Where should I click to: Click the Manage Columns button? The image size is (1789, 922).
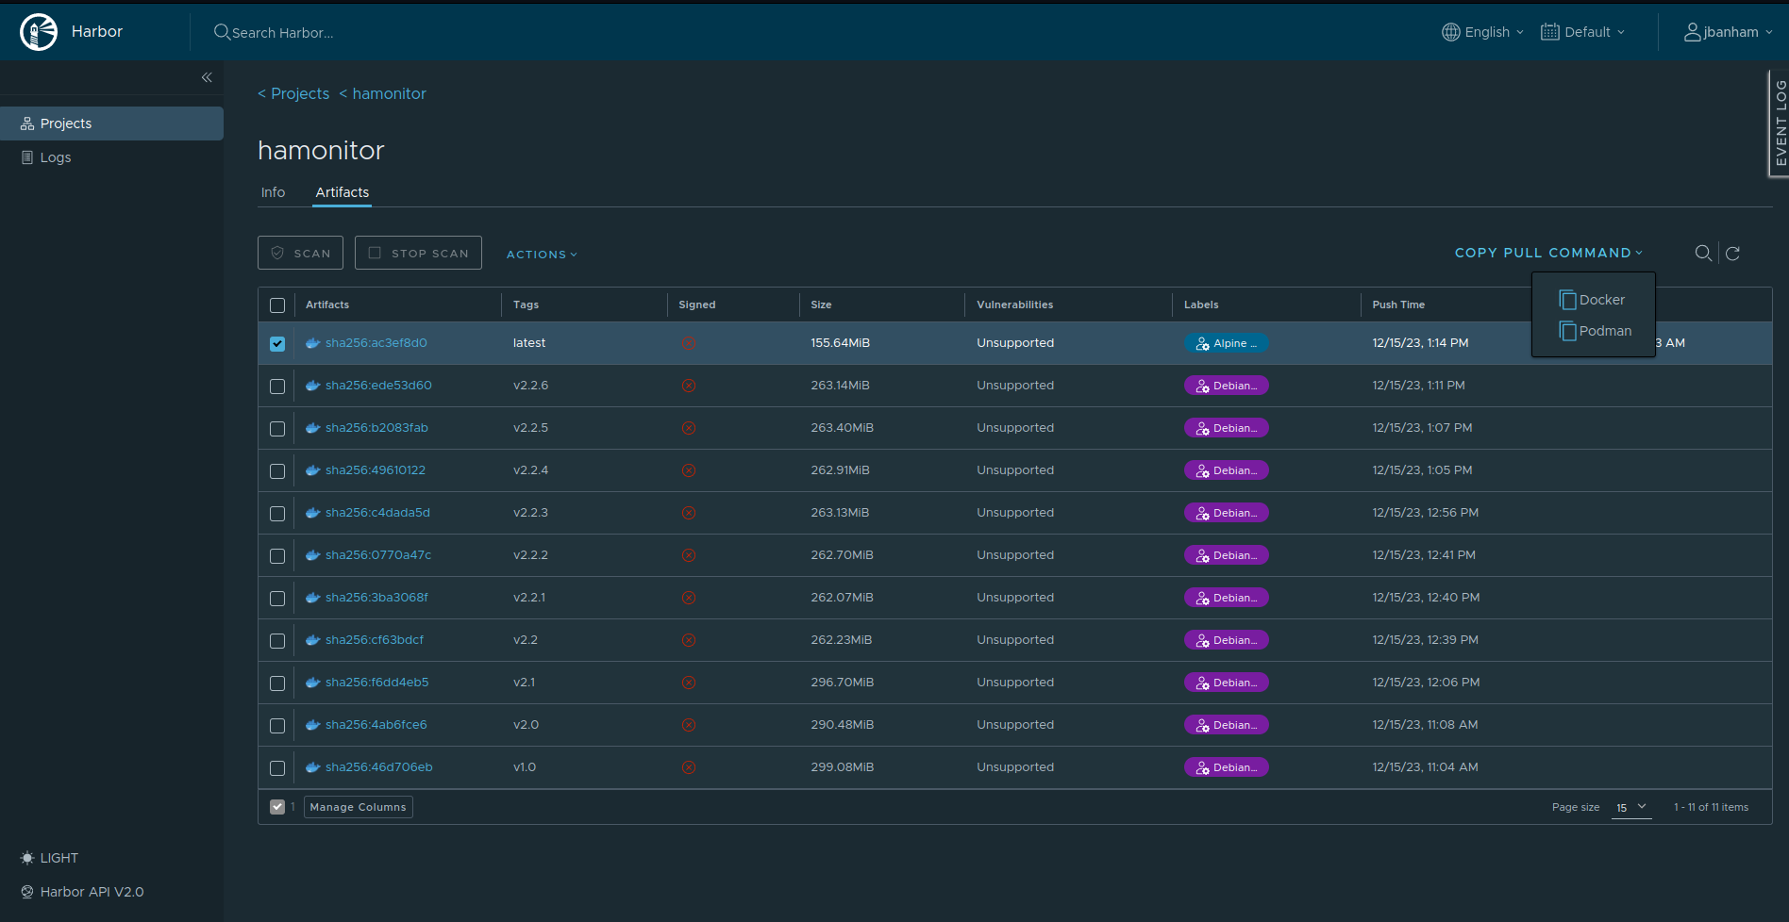(x=358, y=807)
